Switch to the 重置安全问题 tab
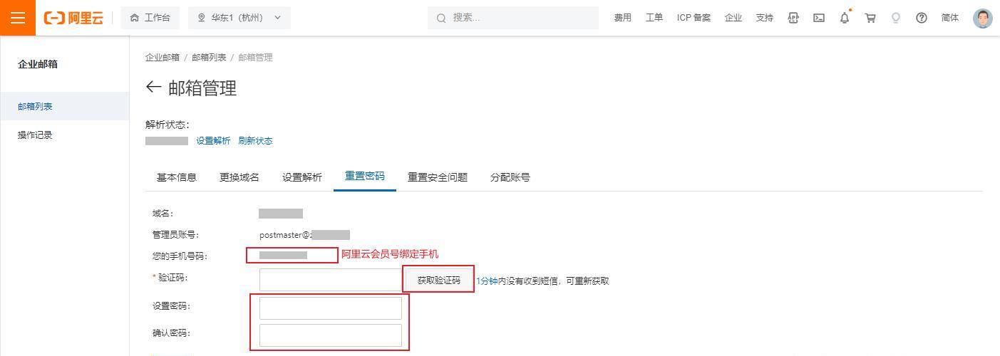The width and height of the screenshot is (1000, 356). pos(438,177)
